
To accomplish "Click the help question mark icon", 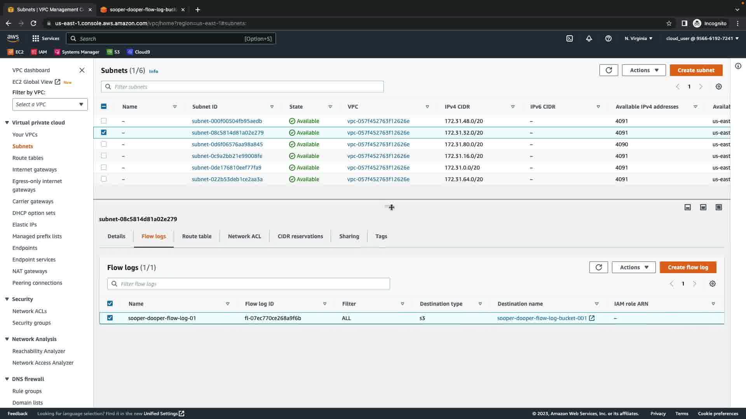I will [x=608, y=38].
